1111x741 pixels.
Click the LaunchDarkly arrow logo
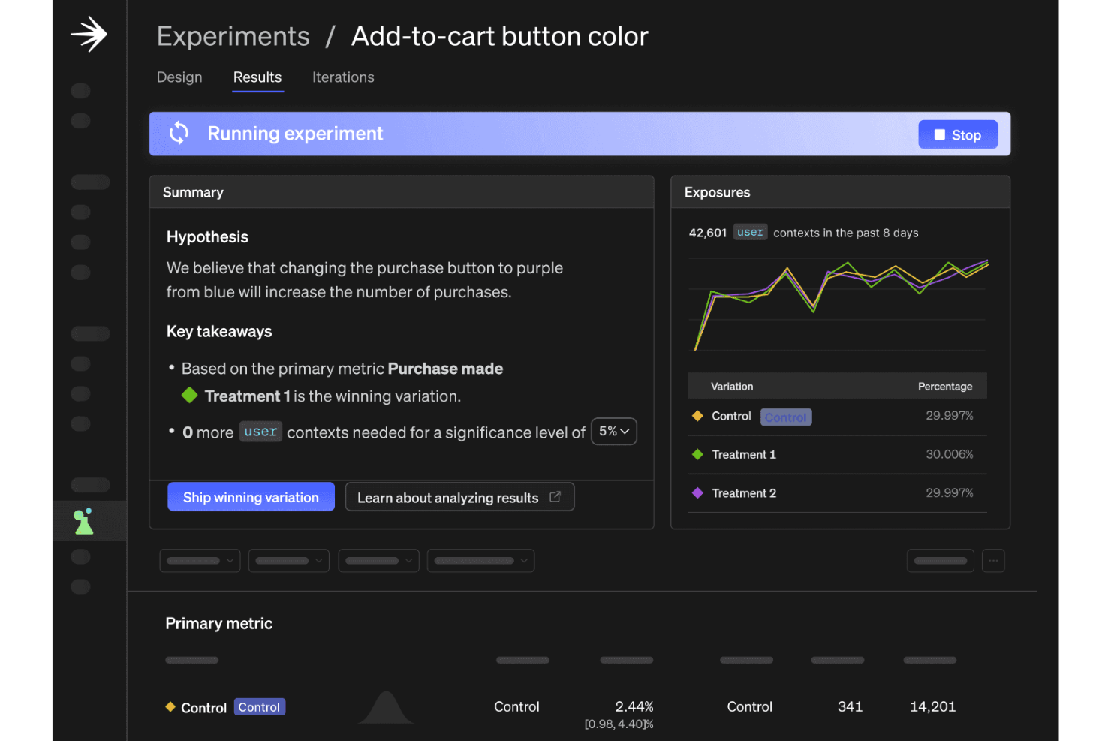89,35
